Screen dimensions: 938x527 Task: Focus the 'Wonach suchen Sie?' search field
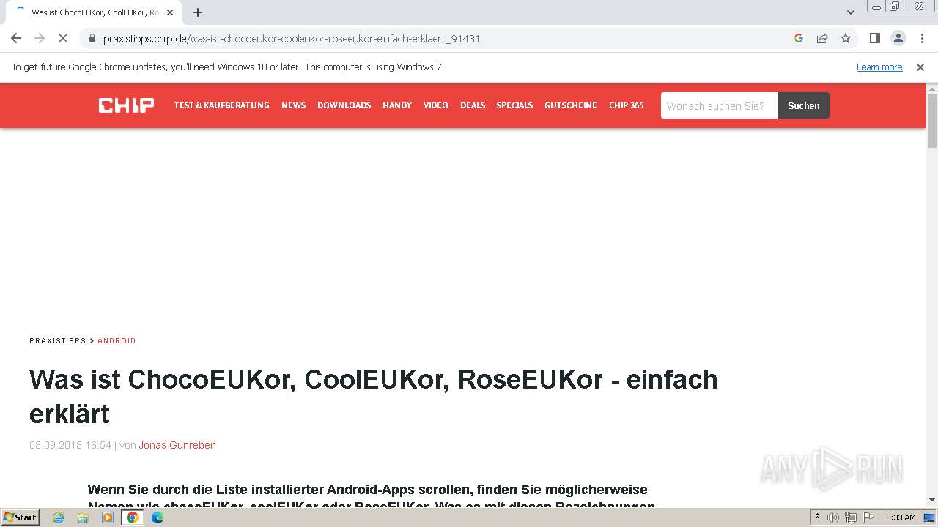tap(720, 105)
